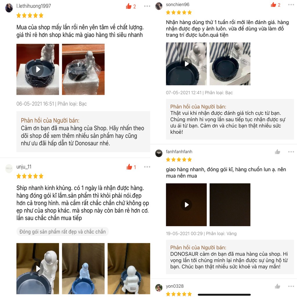Open the sonchien96 username profile
This screenshot has width=297, height=297.
178,5
